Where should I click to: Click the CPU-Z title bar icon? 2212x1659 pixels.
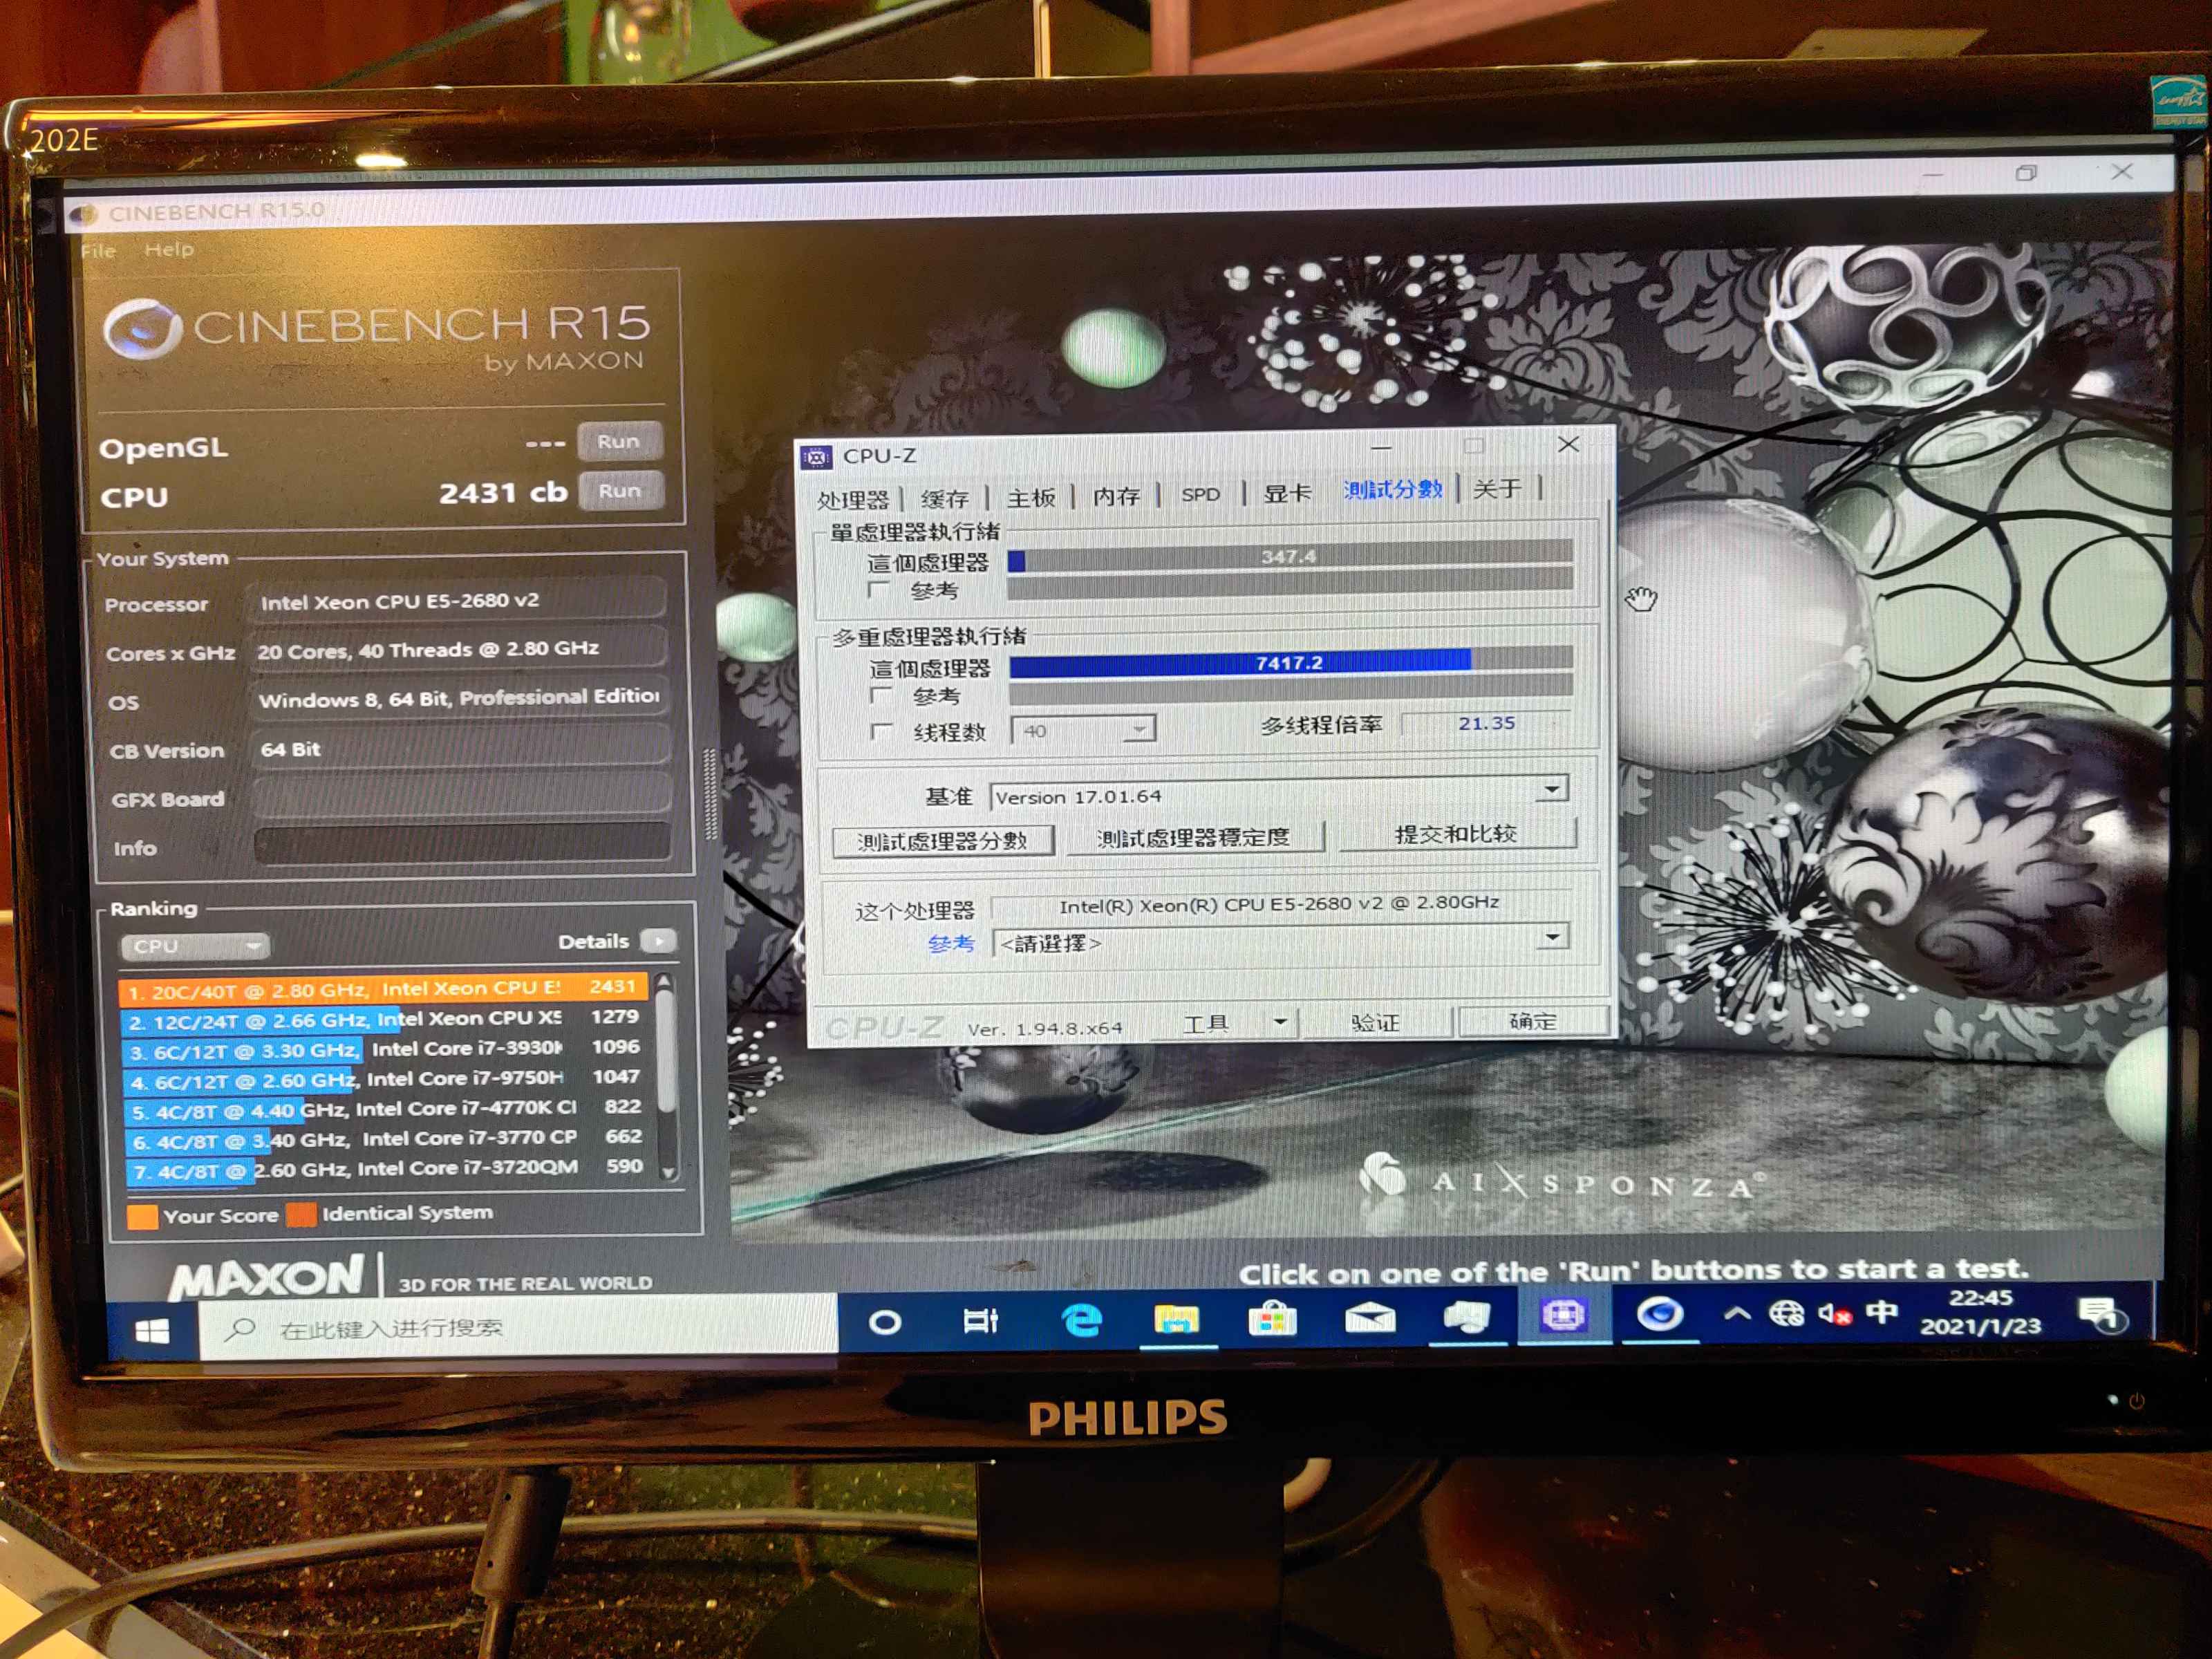816,457
